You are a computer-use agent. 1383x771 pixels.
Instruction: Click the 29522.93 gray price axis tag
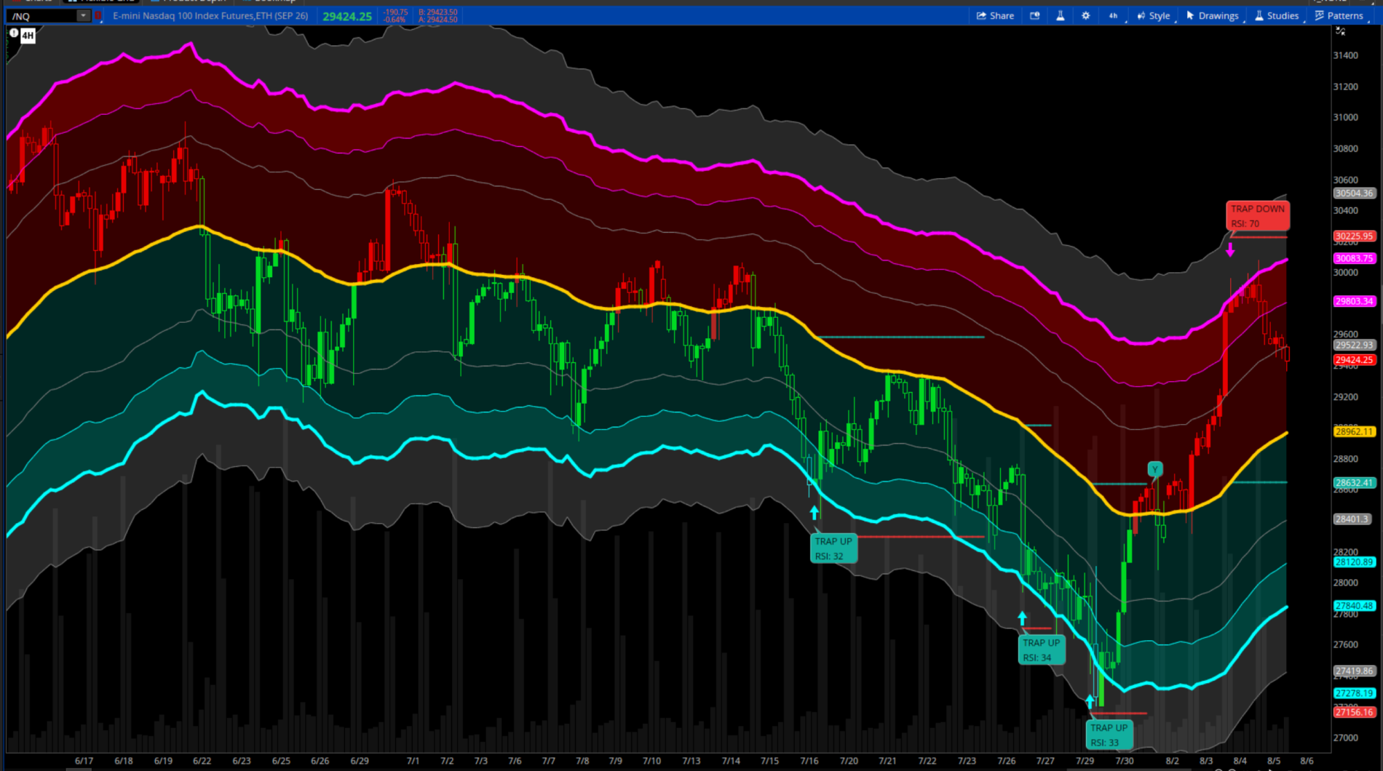point(1354,345)
